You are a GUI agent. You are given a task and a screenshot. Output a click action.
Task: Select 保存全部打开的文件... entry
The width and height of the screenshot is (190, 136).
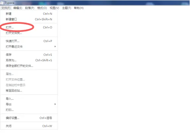[x=29, y=66]
